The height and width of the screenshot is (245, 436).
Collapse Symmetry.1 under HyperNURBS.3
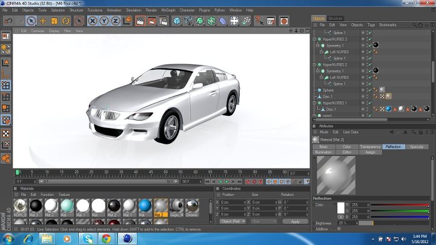coord(317,45)
